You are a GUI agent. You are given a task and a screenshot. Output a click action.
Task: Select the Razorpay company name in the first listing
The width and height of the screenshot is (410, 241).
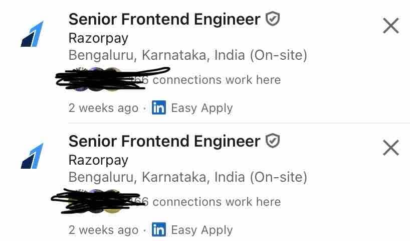tap(98, 38)
